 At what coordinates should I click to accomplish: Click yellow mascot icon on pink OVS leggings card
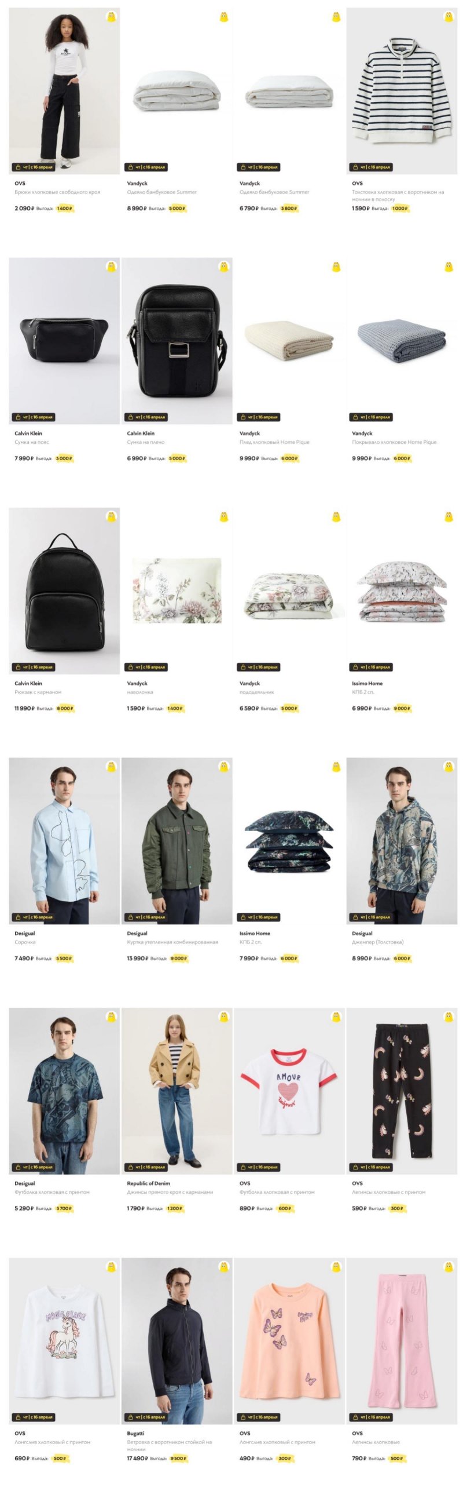(449, 1267)
